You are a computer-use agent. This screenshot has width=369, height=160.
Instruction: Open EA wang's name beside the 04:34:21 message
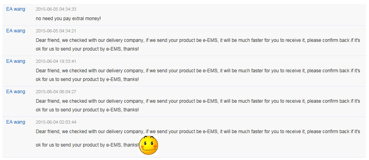point(15,31)
